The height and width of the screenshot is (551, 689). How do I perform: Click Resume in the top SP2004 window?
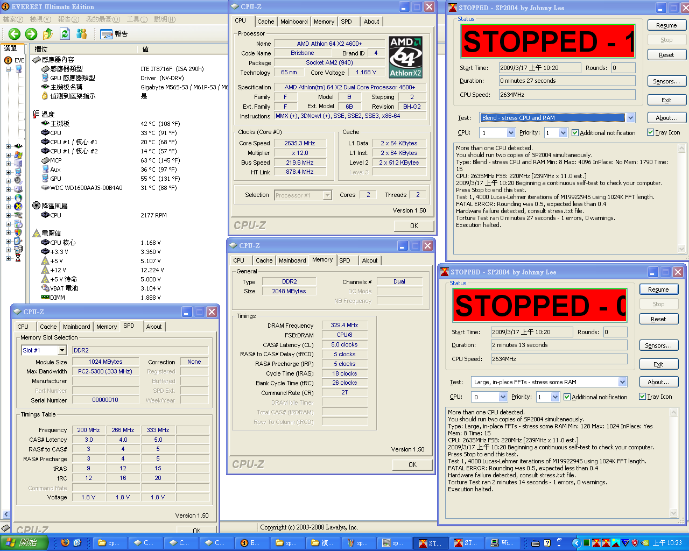point(666,25)
